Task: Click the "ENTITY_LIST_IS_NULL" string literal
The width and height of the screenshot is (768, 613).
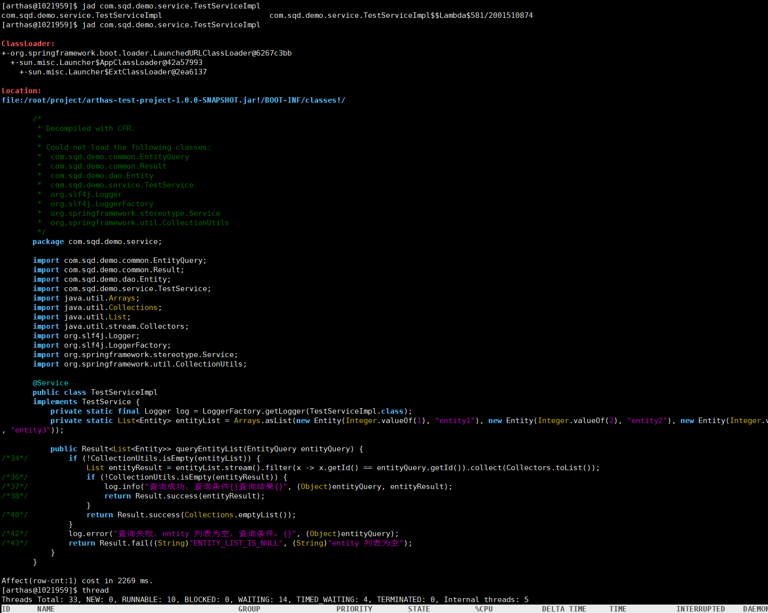Action: click(236, 543)
